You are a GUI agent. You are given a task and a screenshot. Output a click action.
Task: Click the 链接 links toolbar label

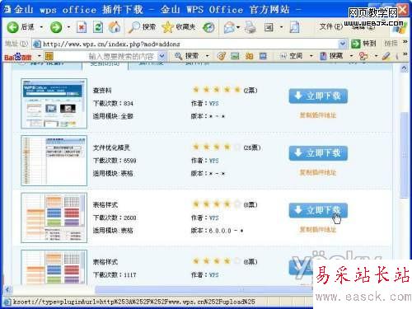pyautogui.click(x=391, y=44)
